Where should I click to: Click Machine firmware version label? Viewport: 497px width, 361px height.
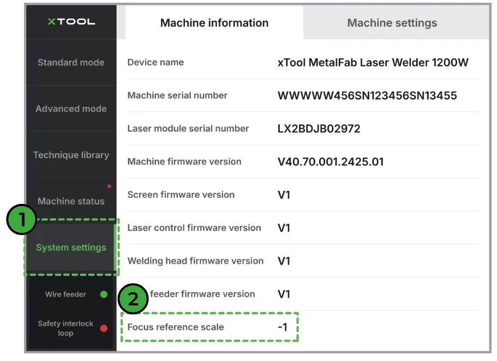(x=184, y=161)
